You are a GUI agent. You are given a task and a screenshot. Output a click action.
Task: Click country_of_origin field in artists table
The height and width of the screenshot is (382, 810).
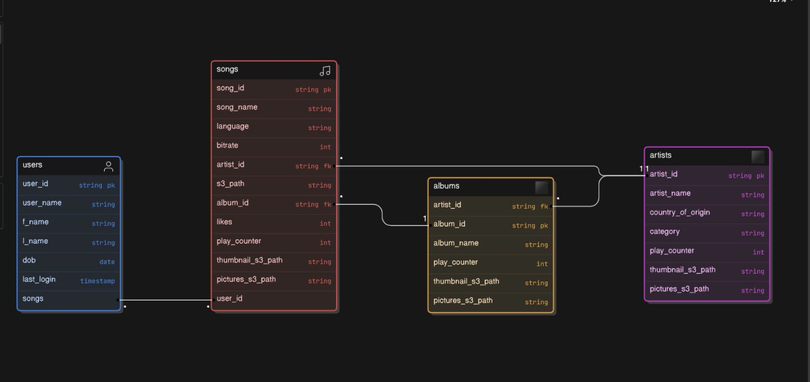point(707,214)
